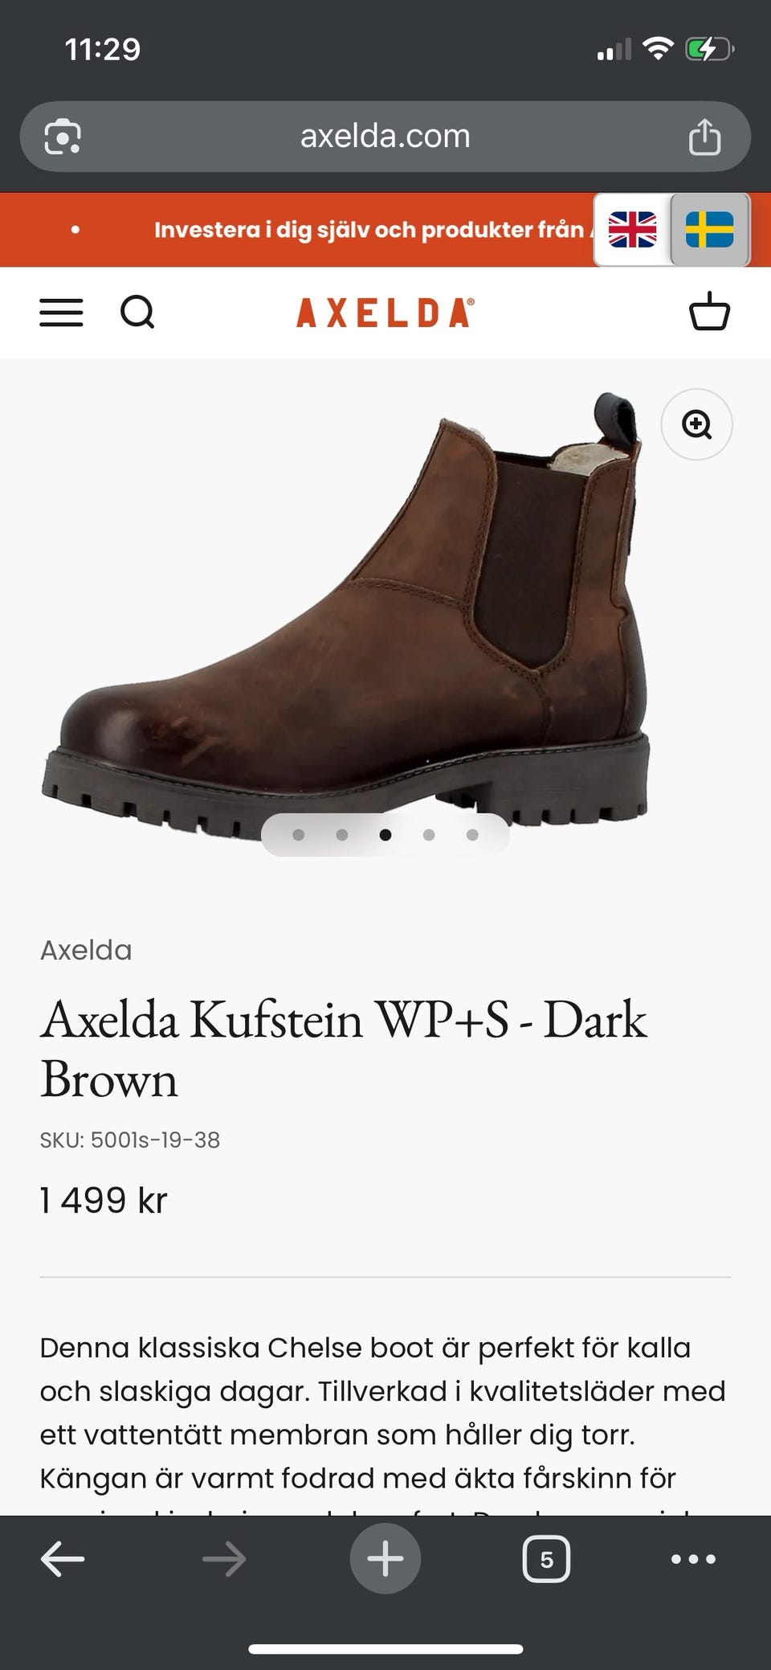Select the Swedish flag language
This screenshot has height=1670, width=771.
710,230
